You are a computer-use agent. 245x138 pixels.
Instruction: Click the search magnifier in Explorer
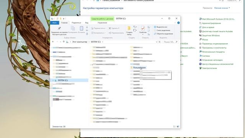point(176,42)
